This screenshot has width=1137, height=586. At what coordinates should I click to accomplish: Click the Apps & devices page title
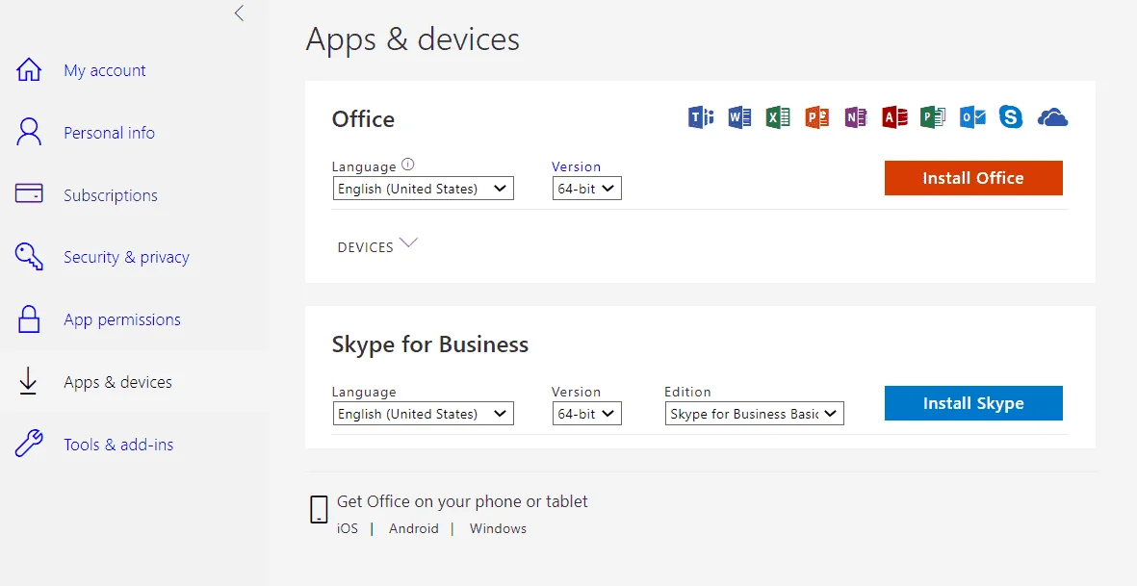click(413, 39)
